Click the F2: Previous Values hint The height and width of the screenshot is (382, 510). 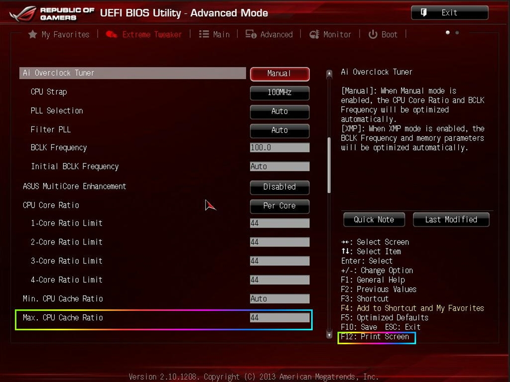[379, 289]
